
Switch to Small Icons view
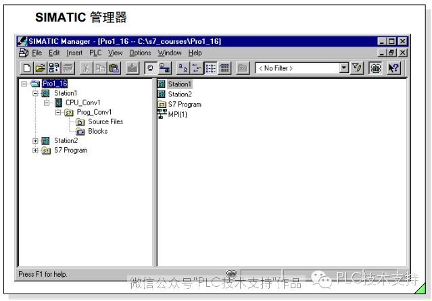tap(197, 67)
